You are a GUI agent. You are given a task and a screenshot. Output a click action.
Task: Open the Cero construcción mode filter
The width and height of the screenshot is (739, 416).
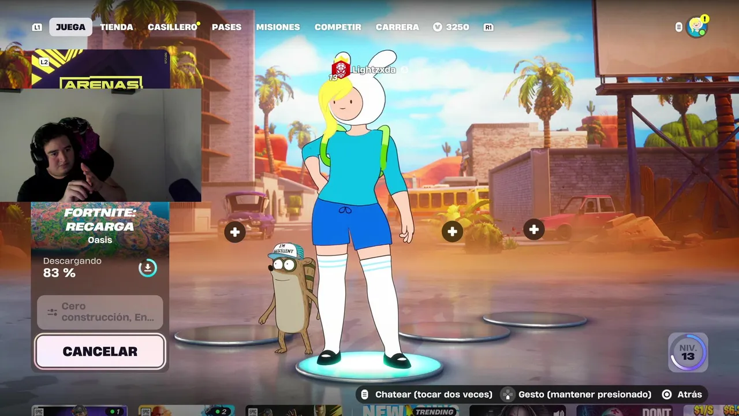[x=100, y=312]
